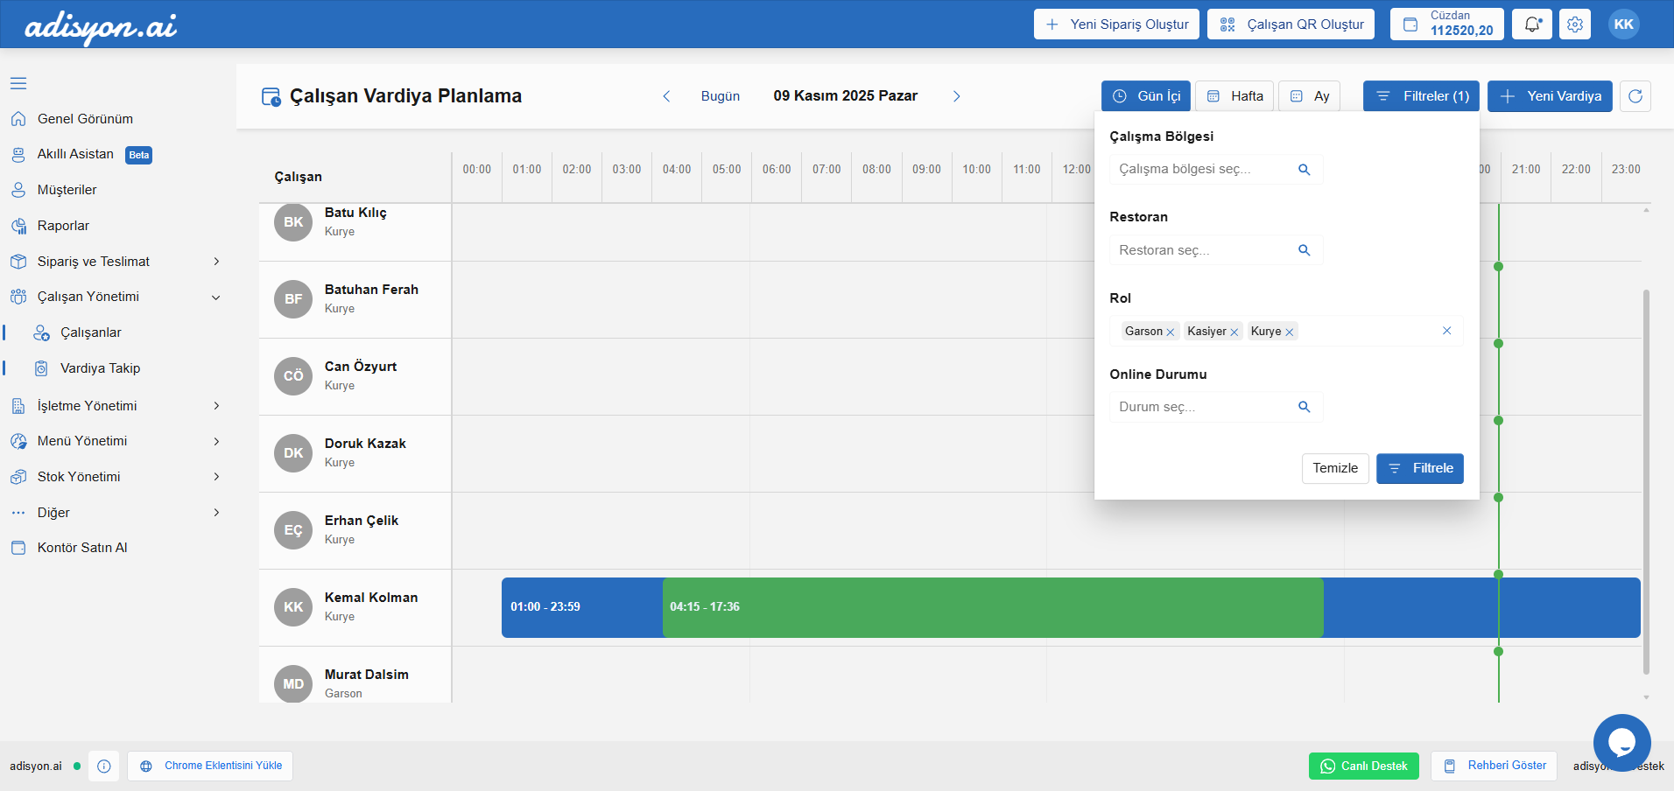
Task: Click the info icon in bottom bar
Action: 104,766
